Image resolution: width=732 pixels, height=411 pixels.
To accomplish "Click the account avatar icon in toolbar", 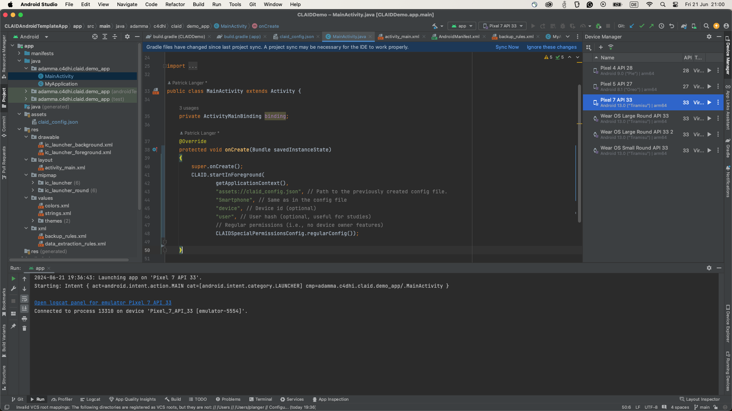I will tap(726, 26).
